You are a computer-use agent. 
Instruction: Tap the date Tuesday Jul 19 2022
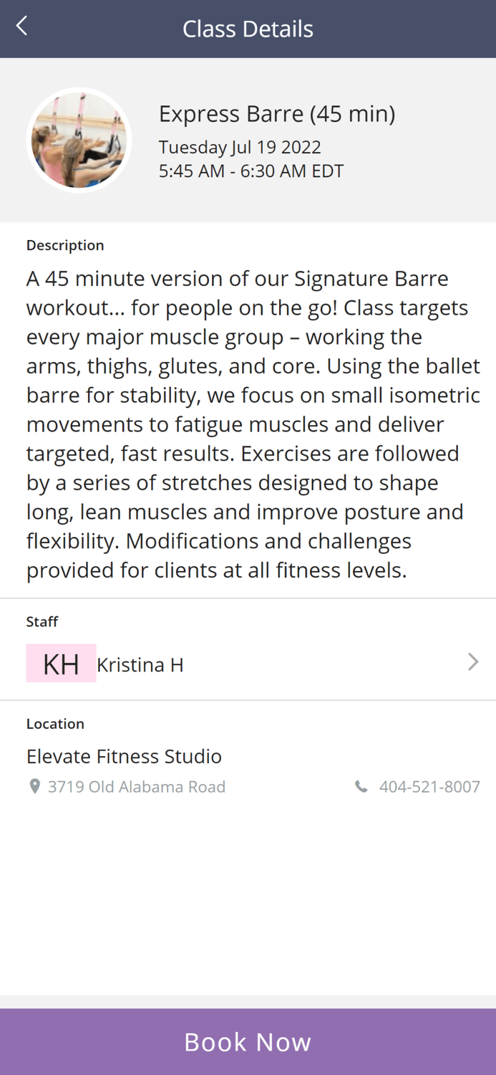pyautogui.click(x=240, y=147)
